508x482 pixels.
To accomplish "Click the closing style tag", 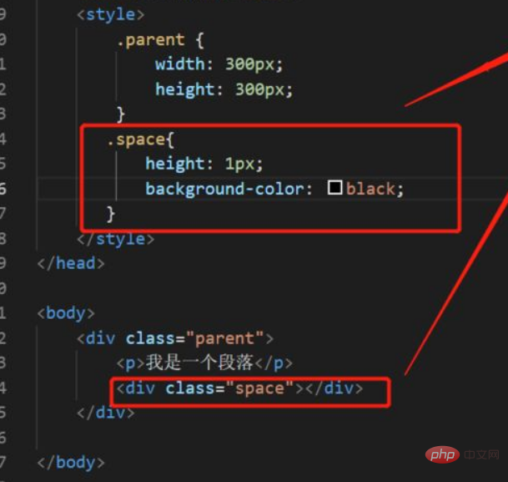I will [x=116, y=240].
